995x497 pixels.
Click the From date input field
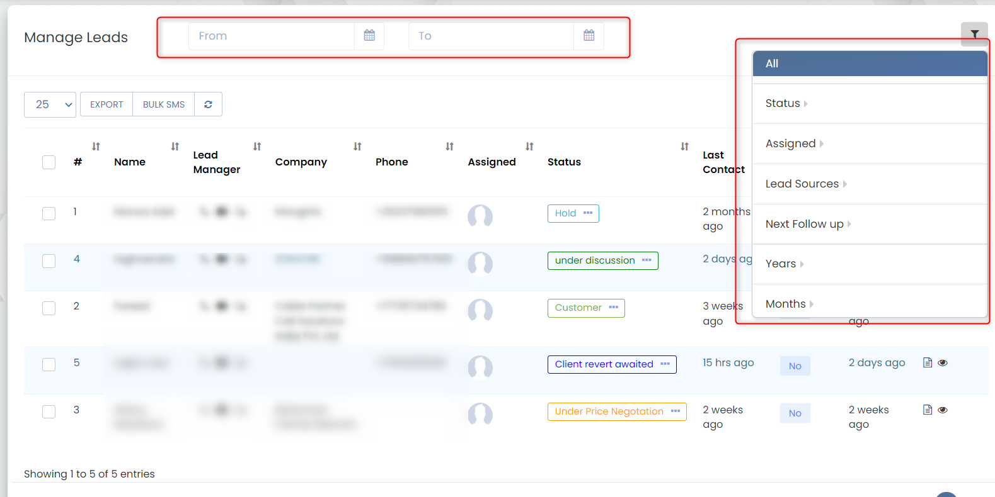[x=272, y=36]
